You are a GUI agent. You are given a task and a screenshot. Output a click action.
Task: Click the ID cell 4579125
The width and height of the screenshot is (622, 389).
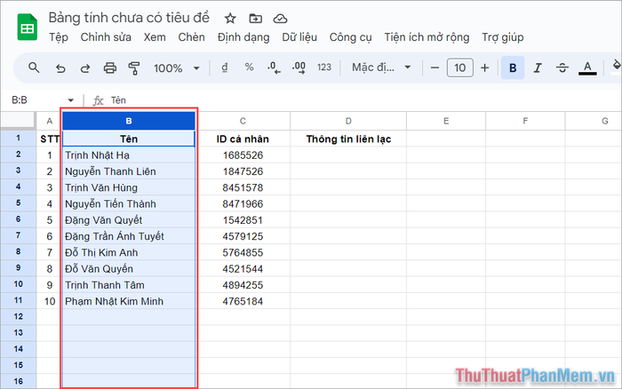(243, 236)
